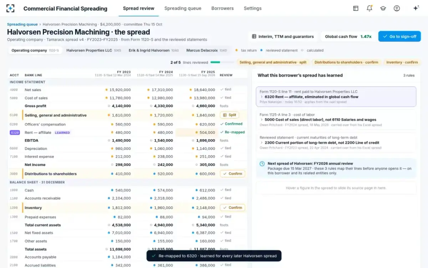Click the 6320 account badge on Rent row

click(15, 133)
